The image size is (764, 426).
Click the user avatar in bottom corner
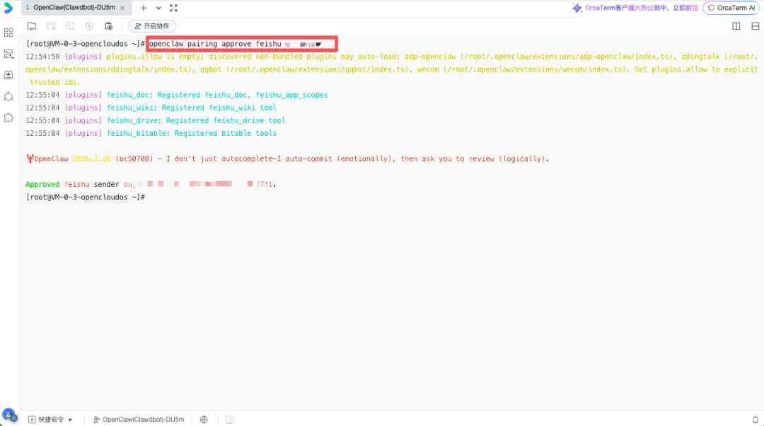point(9,416)
